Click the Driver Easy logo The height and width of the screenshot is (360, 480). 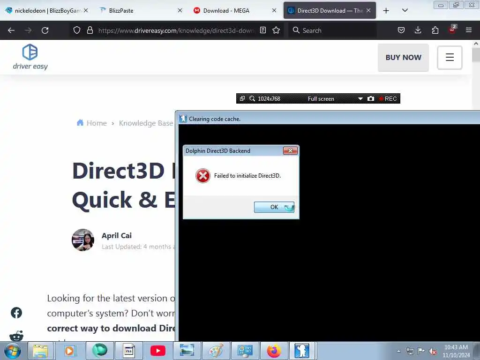[x=30, y=57]
